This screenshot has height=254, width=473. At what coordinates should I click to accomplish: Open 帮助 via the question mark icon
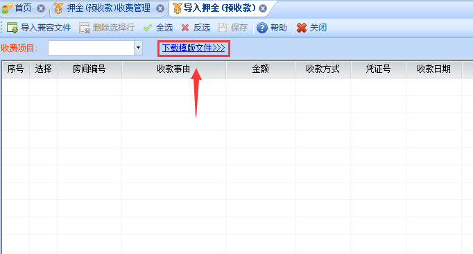click(x=262, y=28)
